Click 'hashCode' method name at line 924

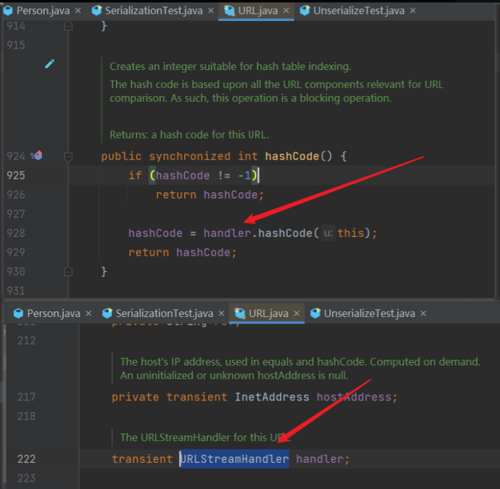pyautogui.click(x=292, y=156)
